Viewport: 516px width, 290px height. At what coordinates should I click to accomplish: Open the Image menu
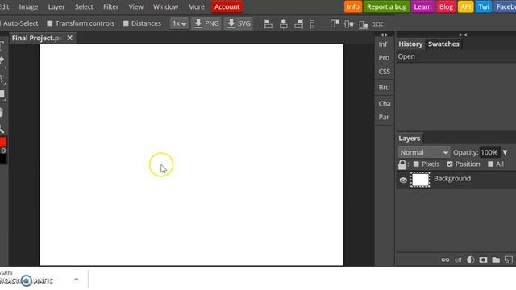point(28,6)
